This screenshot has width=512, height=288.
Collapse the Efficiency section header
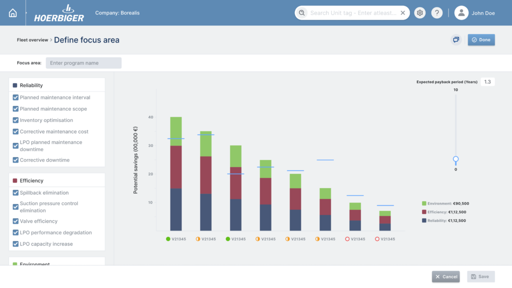pyautogui.click(x=31, y=180)
